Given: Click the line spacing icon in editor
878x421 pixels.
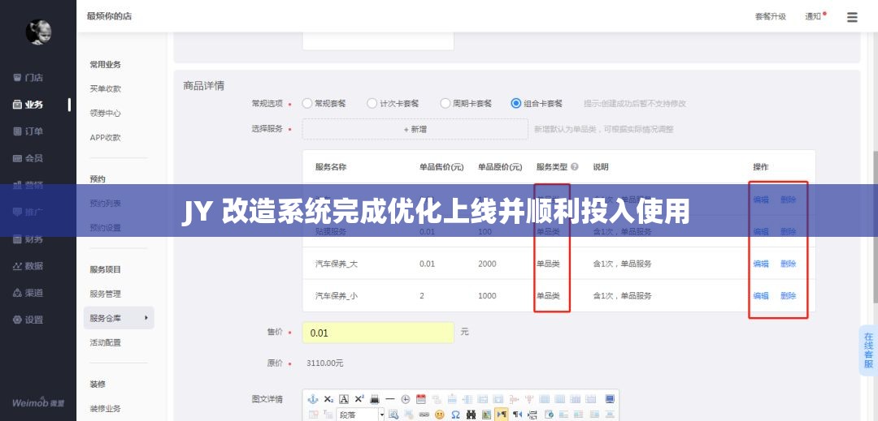Looking at the screenshot, I should point(532,415).
